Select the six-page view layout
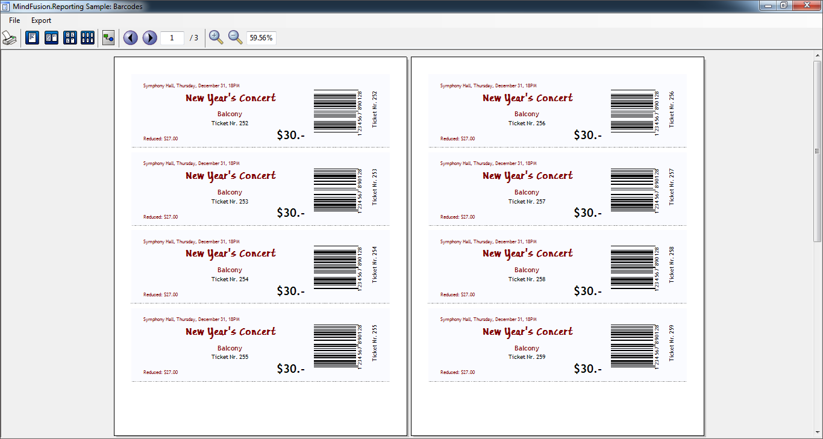The width and height of the screenshot is (823, 439). (88, 38)
